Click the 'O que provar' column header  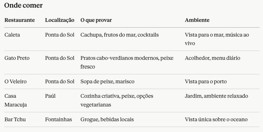tap(96, 20)
